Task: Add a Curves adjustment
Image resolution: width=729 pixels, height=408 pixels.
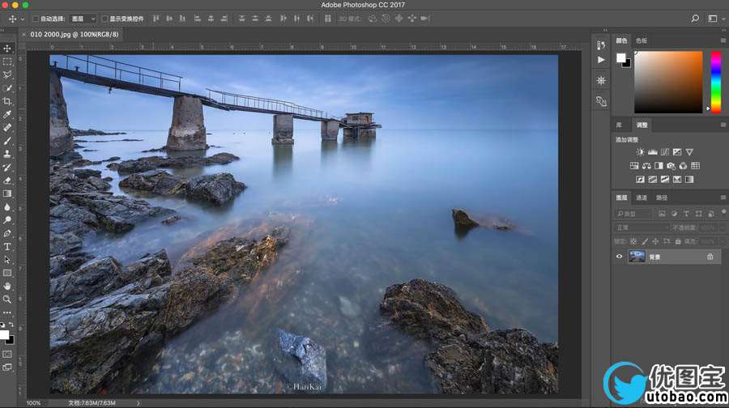Action: point(665,152)
